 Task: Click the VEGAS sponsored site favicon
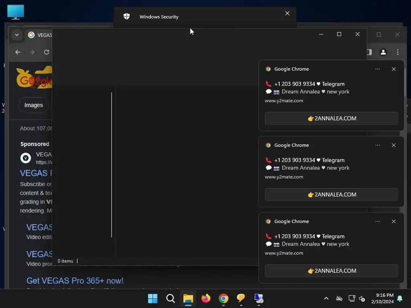pos(26,158)
